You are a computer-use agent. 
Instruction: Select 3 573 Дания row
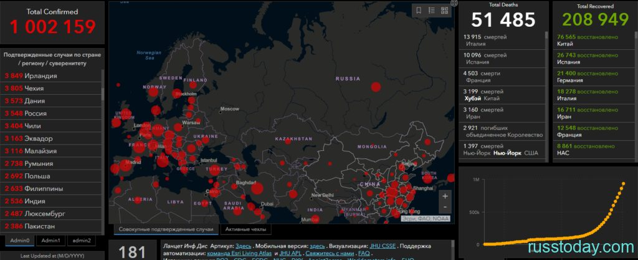coord(52,101)
